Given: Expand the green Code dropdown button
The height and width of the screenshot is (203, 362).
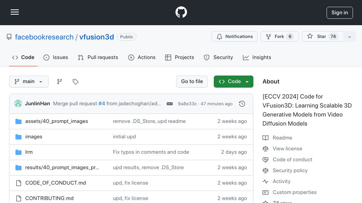Looking at the screenshot, I should click(233, 82).
